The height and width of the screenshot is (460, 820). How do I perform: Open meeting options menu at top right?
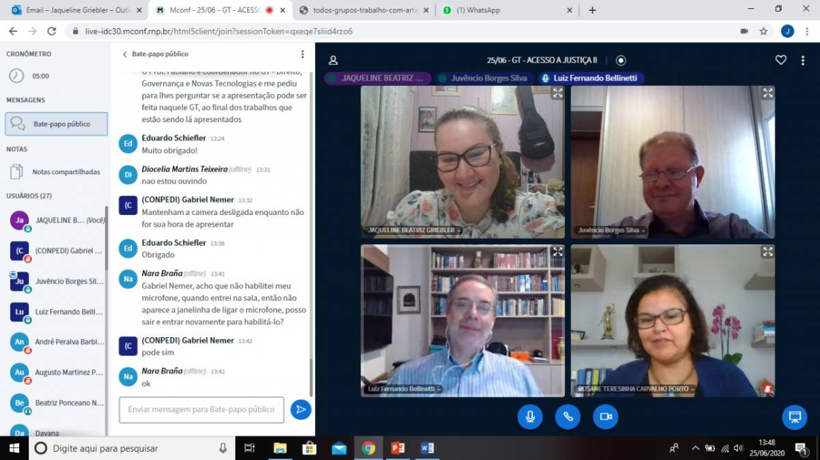pyautogui.click(x=802, y=60)
